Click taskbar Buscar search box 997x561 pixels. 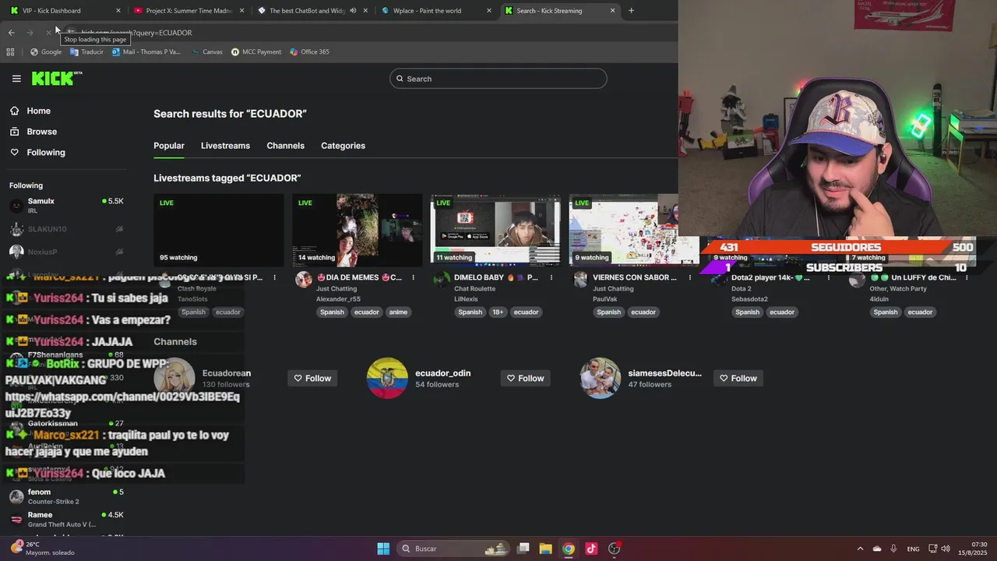(x=455, y=549)
